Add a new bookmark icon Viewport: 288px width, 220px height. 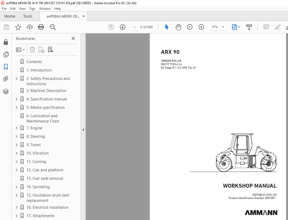41,50
